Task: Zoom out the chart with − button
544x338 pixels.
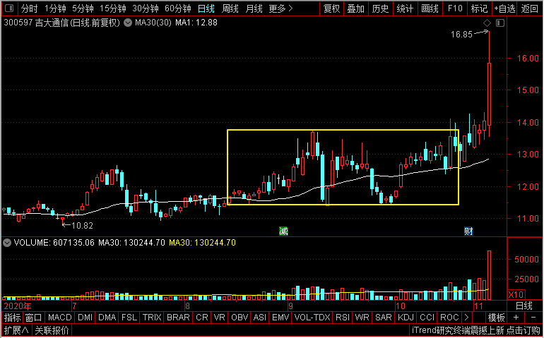Action: pos(533,318)
